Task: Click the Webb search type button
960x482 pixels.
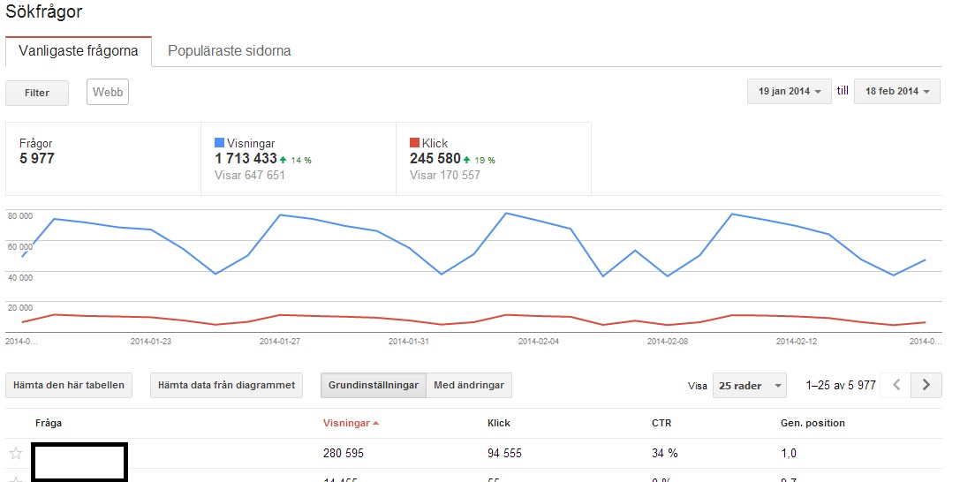Action: [x=108, y=93]
